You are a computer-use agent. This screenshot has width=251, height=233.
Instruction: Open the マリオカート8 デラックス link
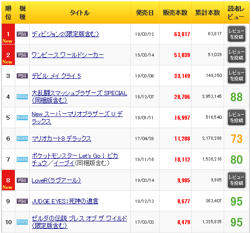point(61,138)
